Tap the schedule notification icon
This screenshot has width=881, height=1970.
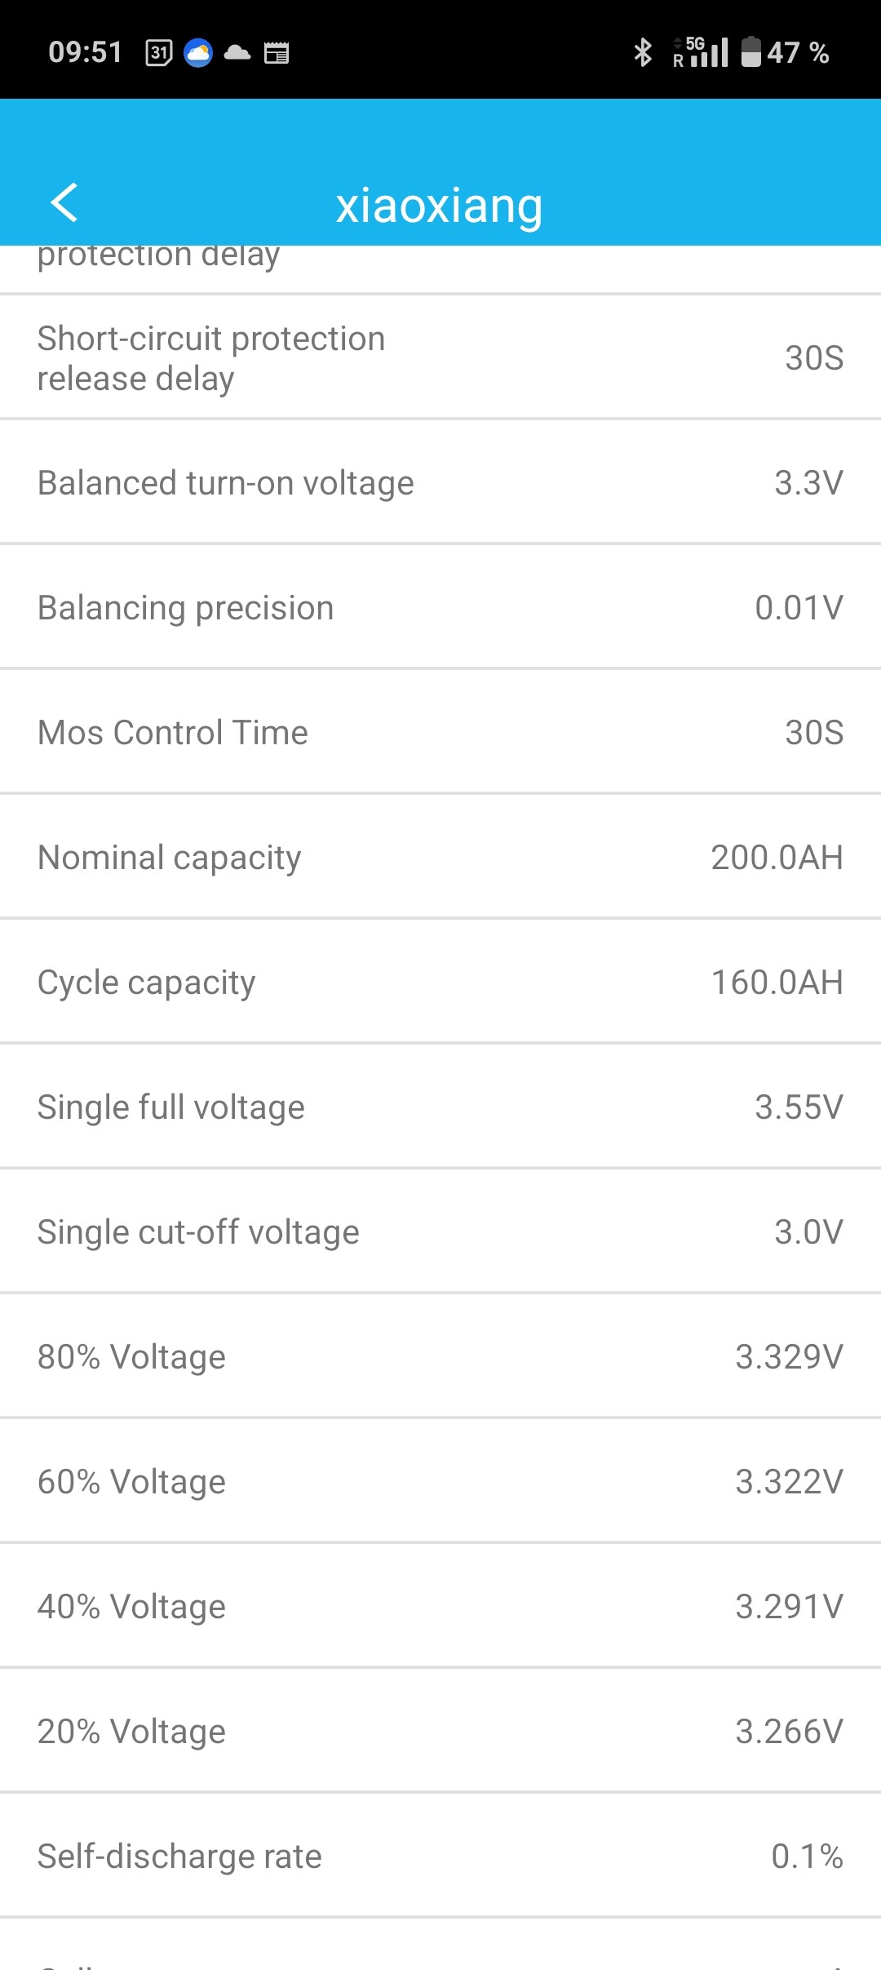pos(277,53)
